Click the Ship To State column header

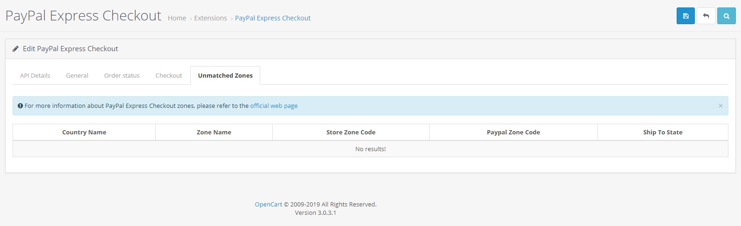pyautogui.click(x=663, y=133)
